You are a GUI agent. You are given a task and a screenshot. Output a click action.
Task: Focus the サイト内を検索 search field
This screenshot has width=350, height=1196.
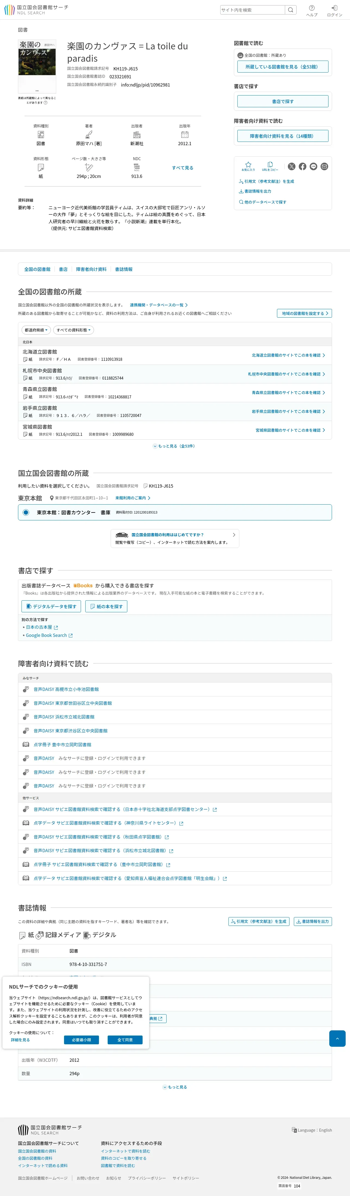[252, 10]
